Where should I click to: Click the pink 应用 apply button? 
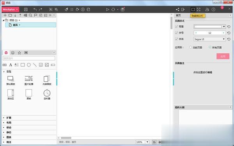pos(223,56)
